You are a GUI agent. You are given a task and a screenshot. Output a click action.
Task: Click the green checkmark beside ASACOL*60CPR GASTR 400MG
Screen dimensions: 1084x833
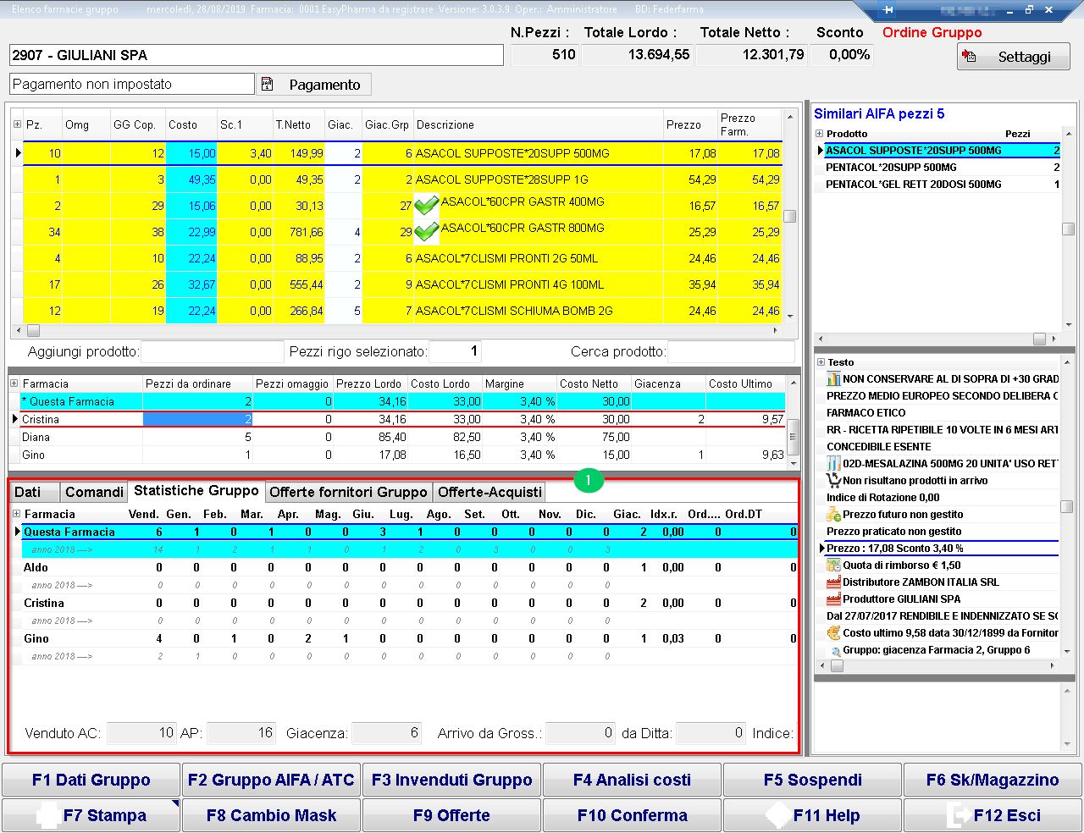[427, 205]
